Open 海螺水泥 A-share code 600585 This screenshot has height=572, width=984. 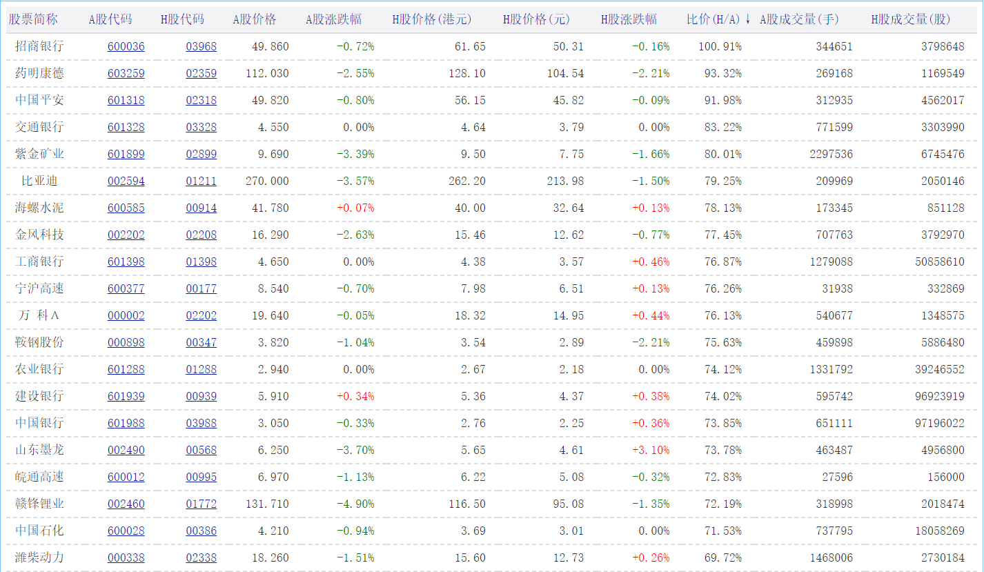pyautogui.click(x=126, y=208)
